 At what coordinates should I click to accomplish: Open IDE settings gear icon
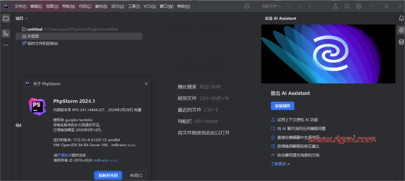(x=358, y=6)
